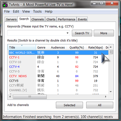Select the CCTV NEWS channel row
121x121 pixels.
(59, 76)
